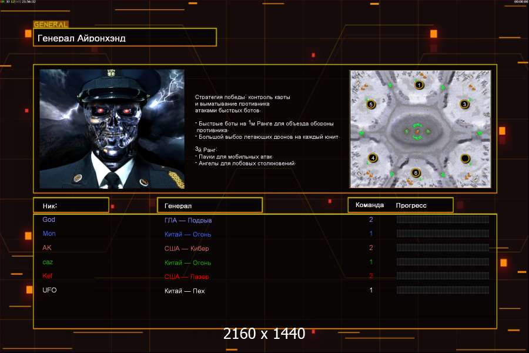This screenshot has width=529, height=353.
Task: Click the Пауки для мобильных атак line
Action: click(x=234, y=156)
